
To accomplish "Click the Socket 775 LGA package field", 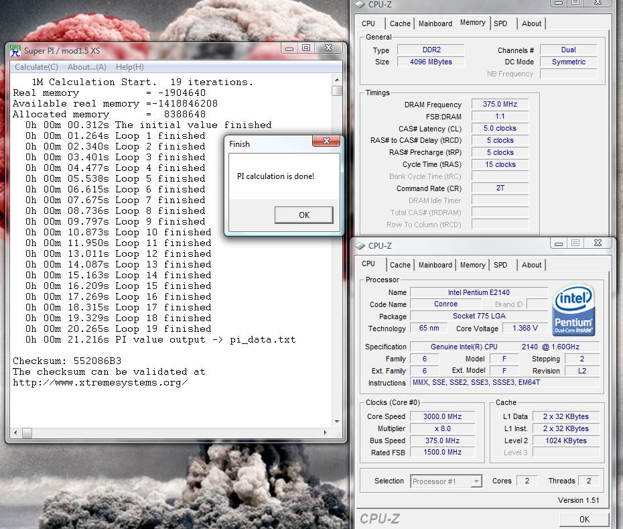I will pos(479,316).
